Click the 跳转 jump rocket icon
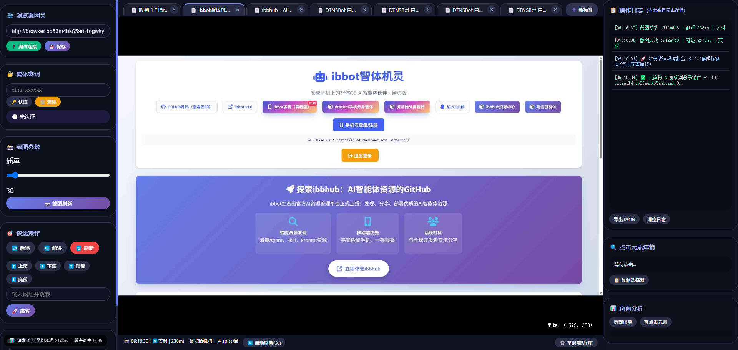 [x=15, y=310]
